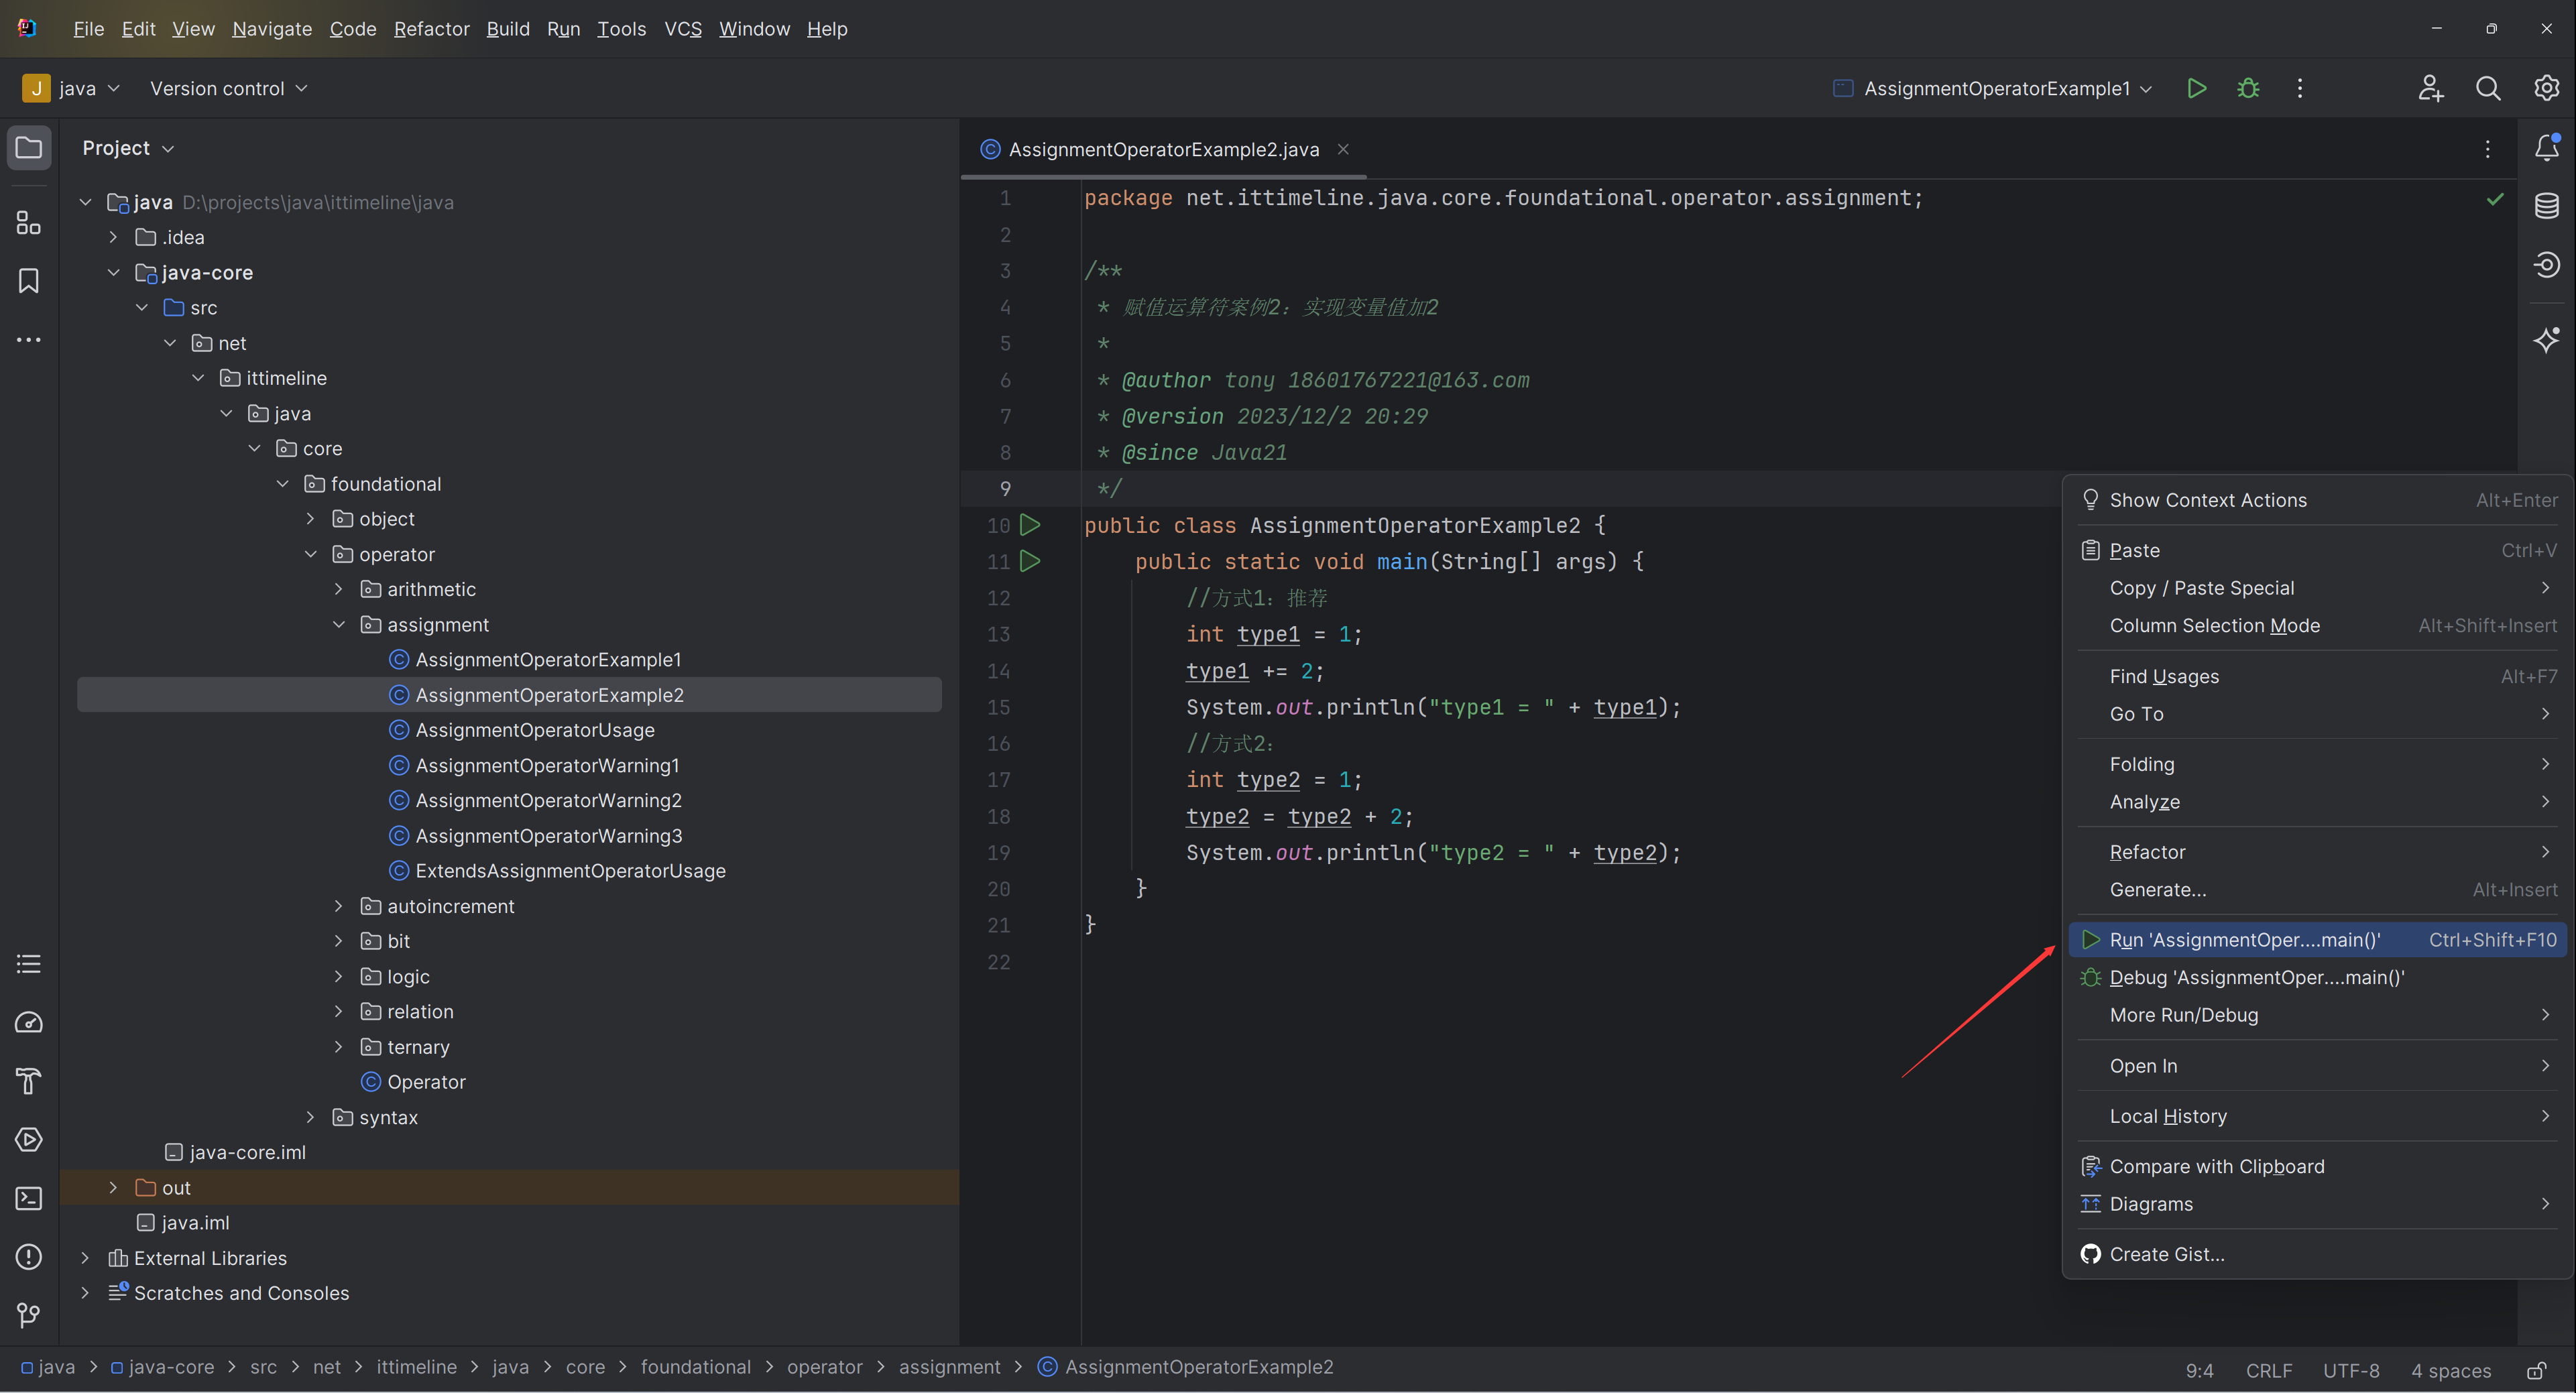Open the Refactor menu in menu bar
The height and width of the screenshot is (1393, 2576).
431,29
